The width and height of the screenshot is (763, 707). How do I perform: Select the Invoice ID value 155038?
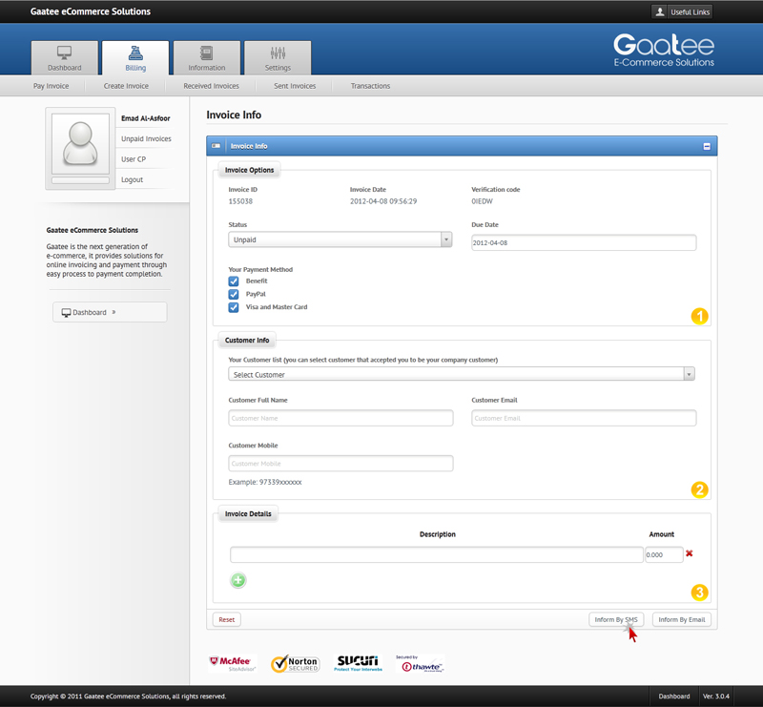pyautogui.click(x=240, y=201)
